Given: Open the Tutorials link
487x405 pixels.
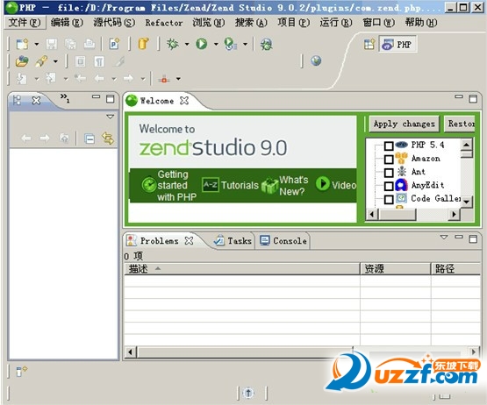Looking at the screenshot, I should pos(230,185).
